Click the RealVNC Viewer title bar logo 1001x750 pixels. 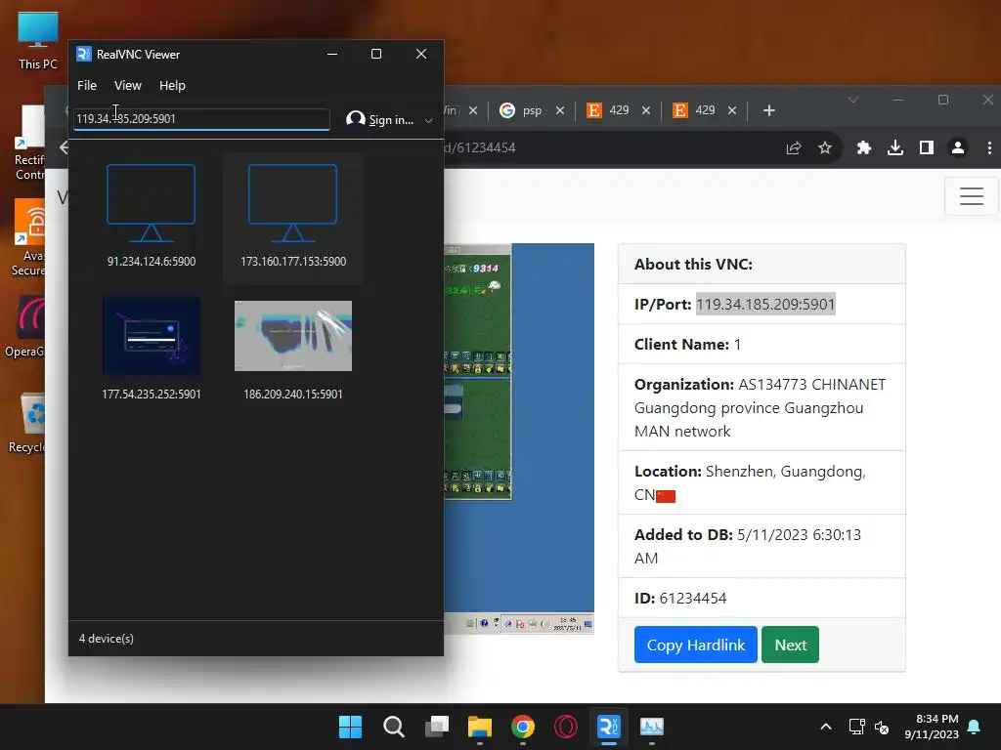pos(84,55)
